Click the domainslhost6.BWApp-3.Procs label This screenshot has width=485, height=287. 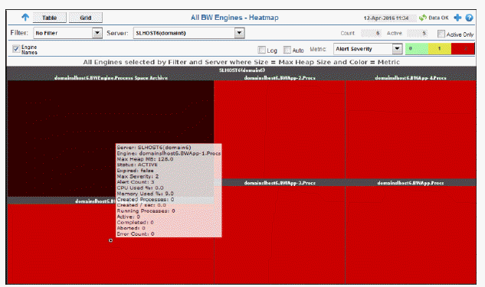(x=280, y=183)
